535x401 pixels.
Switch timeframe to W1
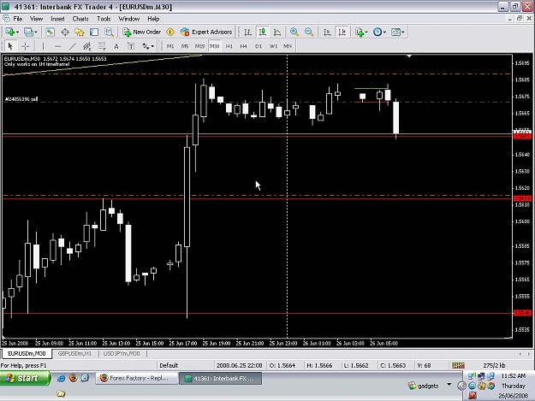pos(273,46)
